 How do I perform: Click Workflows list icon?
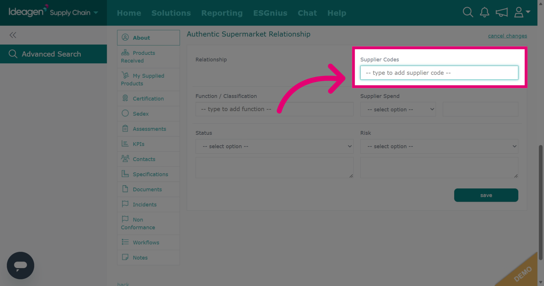click(x=125, y=242)
